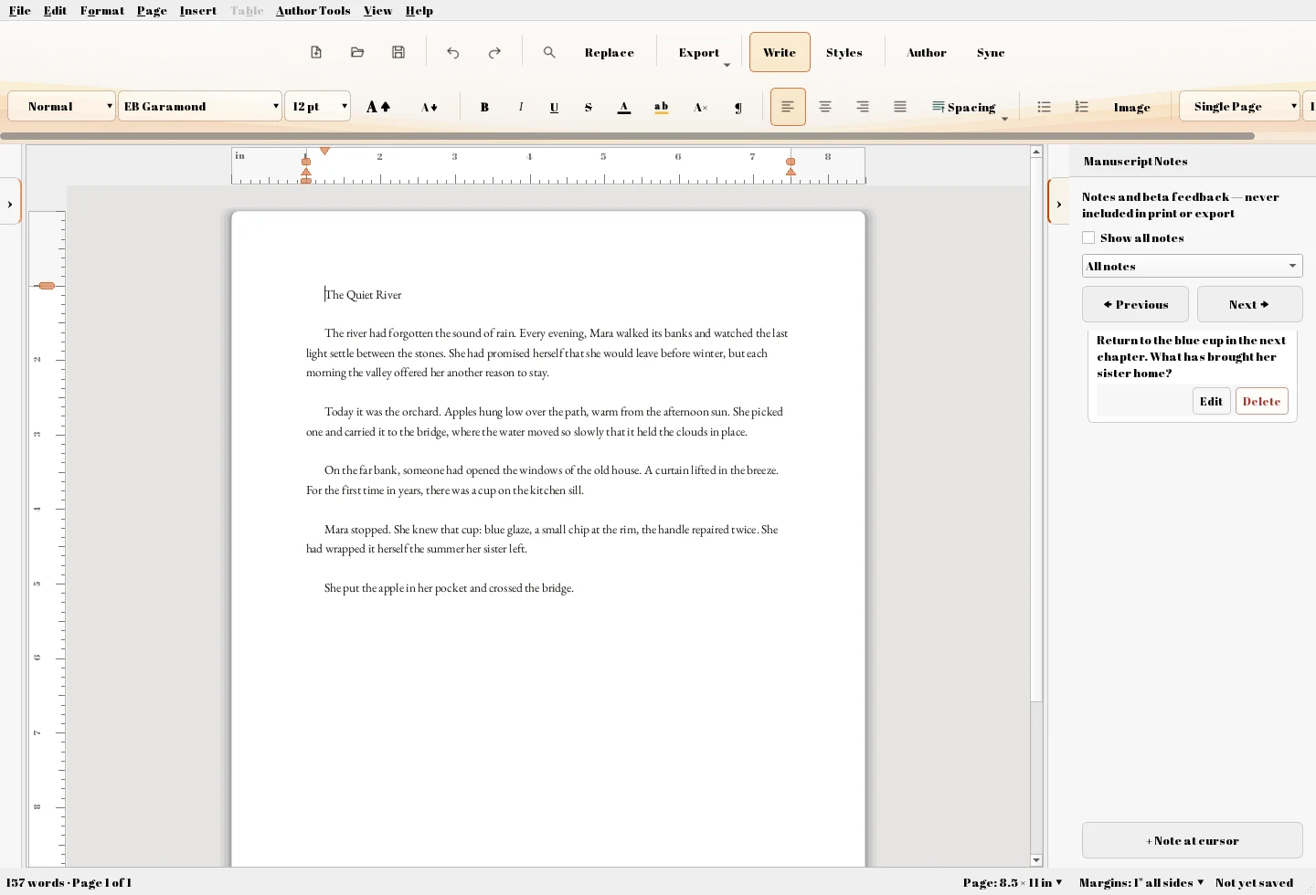
Task: Justify paragraph text
Action: click(900, 107)
